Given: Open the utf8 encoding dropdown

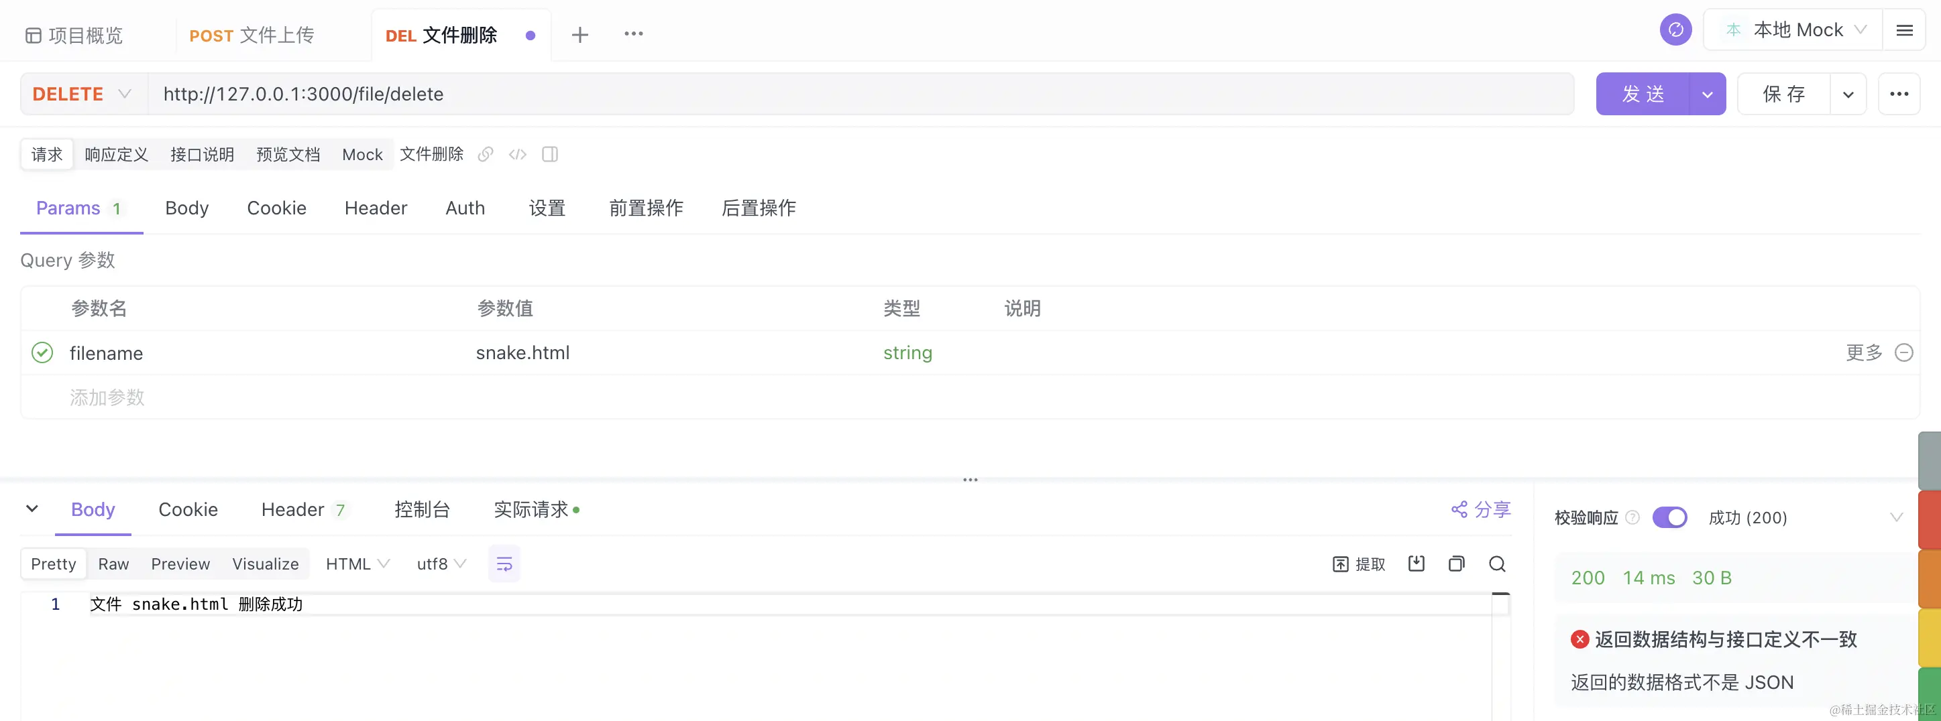Looking at the screenshot, I should click(441, 564).
